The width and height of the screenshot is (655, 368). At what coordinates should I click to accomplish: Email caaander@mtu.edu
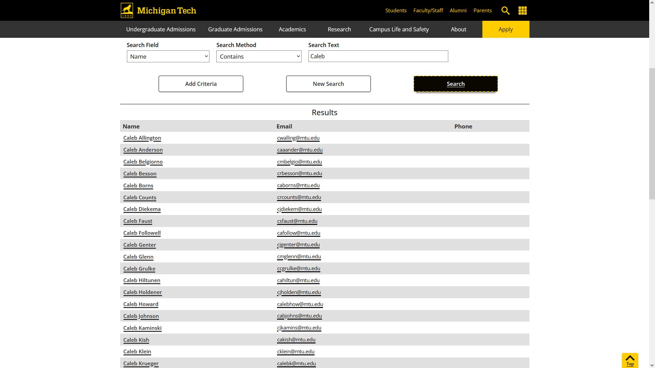tap(300, 150)
